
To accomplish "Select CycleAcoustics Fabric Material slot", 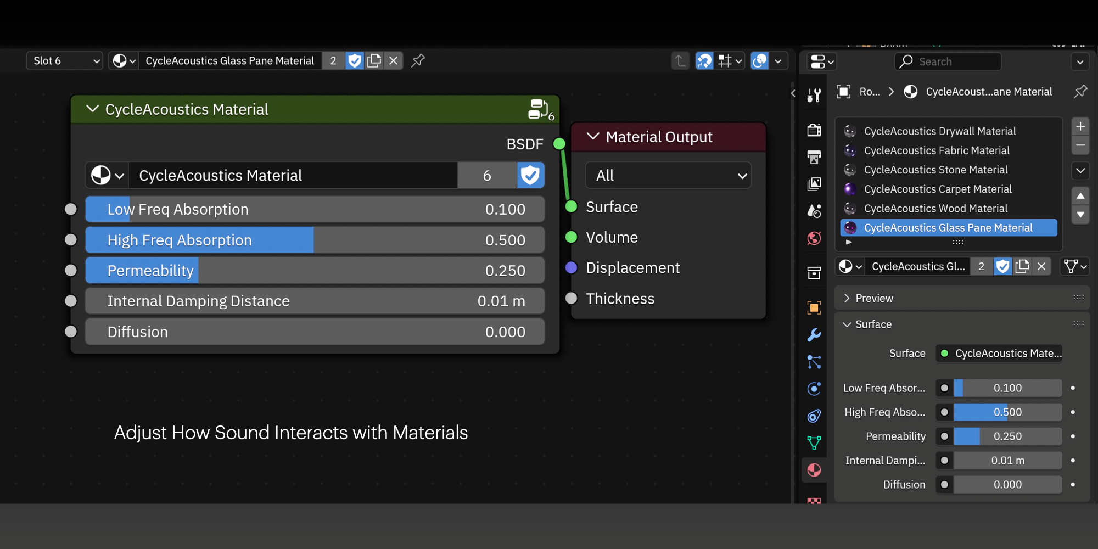I will [949, 150].
